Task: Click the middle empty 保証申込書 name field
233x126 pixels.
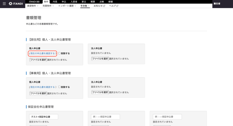Action: [x=105, y=117]
